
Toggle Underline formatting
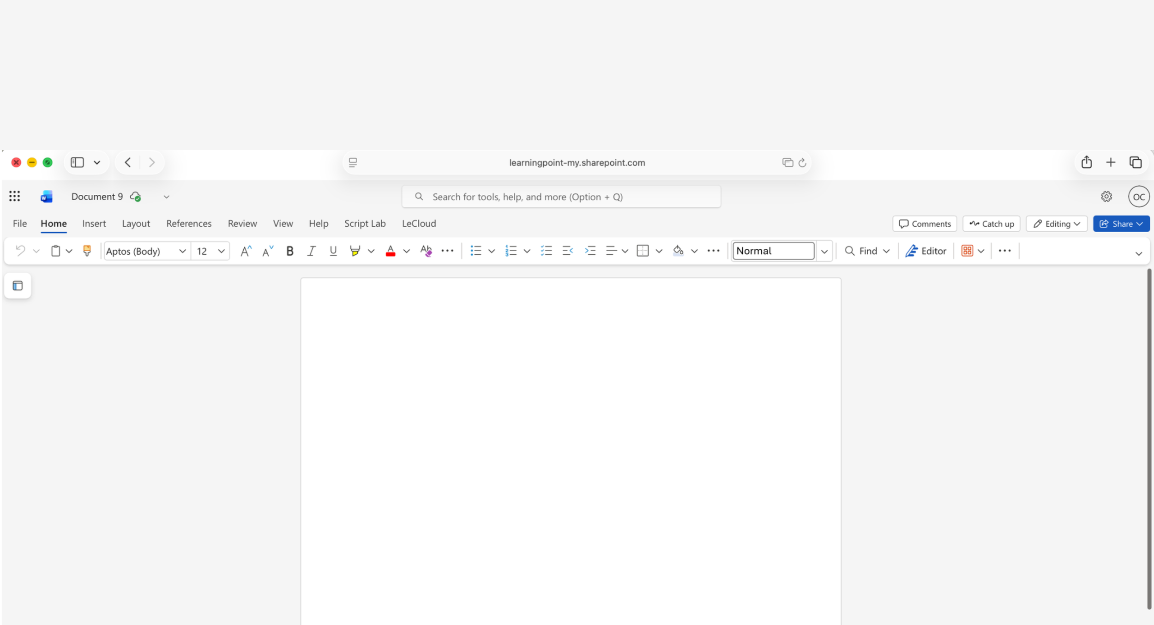(333, 251)
